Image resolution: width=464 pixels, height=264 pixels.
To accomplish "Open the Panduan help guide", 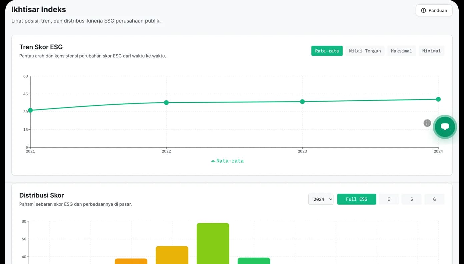I will pyautogui.click(x=434, y=10).
